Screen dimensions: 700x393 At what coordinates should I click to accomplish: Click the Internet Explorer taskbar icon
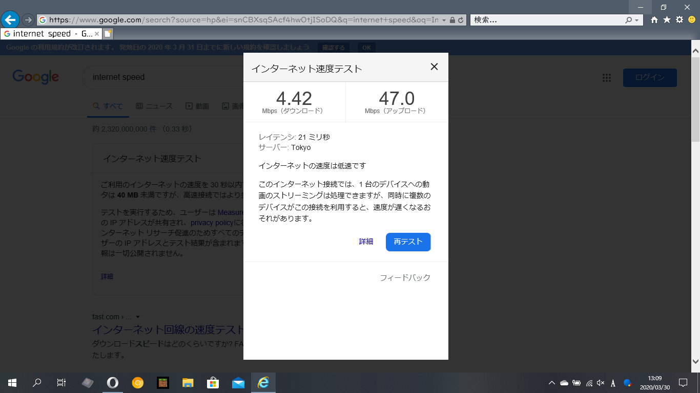[263, 382]
